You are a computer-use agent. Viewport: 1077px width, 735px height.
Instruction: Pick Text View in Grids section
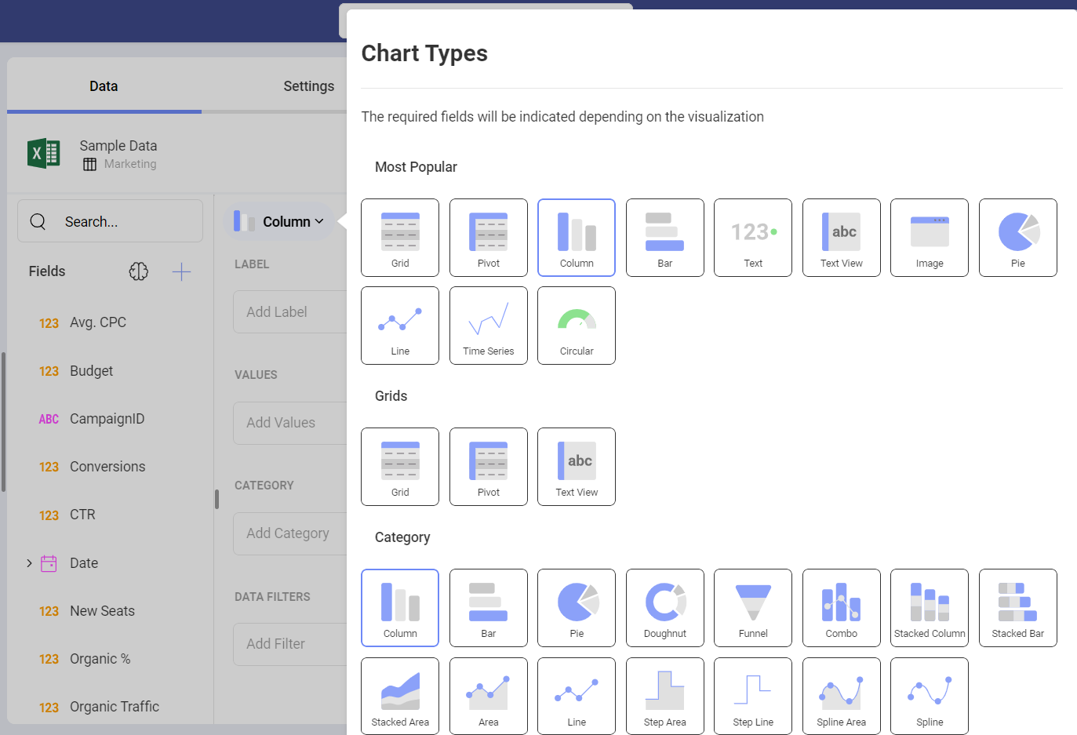point(577,467)
